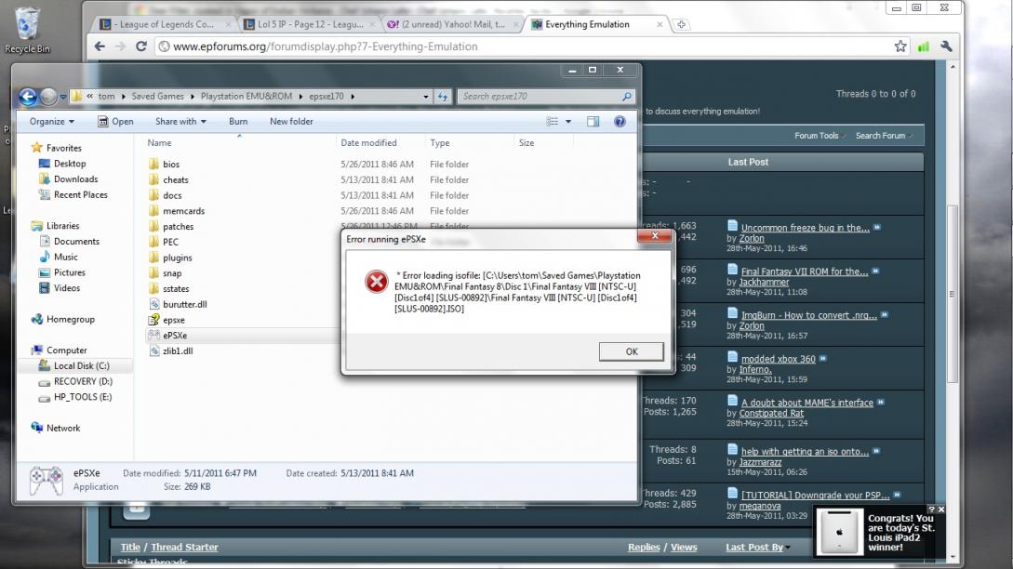The width and height of the screenshot is (1013, 569).
Task: Close the Error running ePSXe dialog
Action: pos(655,236)
